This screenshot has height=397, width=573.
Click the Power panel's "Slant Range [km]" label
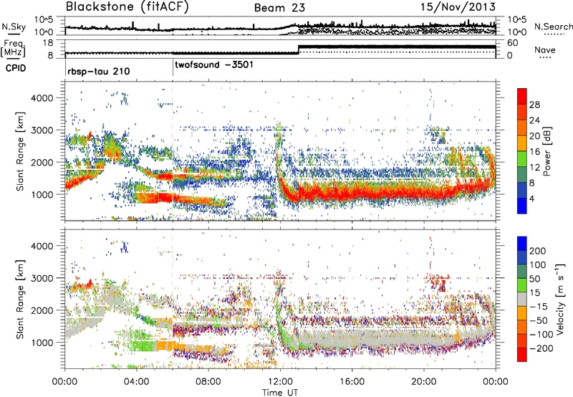[x=20, y=151]
